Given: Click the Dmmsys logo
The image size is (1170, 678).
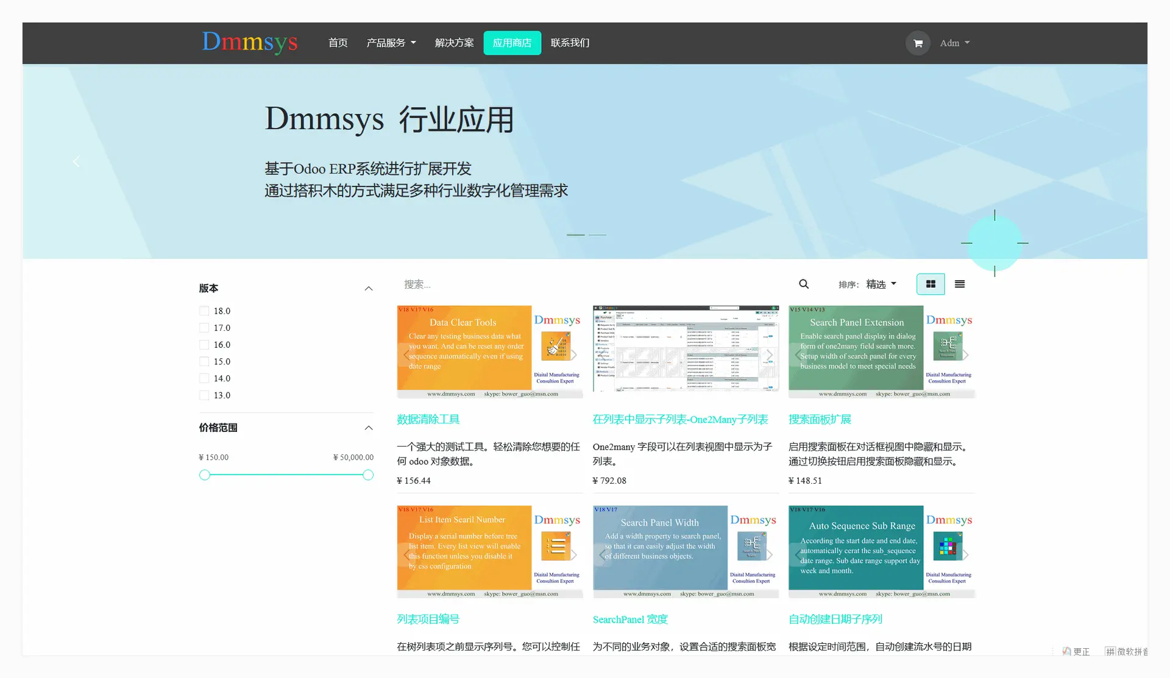Looking at the screenshot, I should click(x=250, y=43).
